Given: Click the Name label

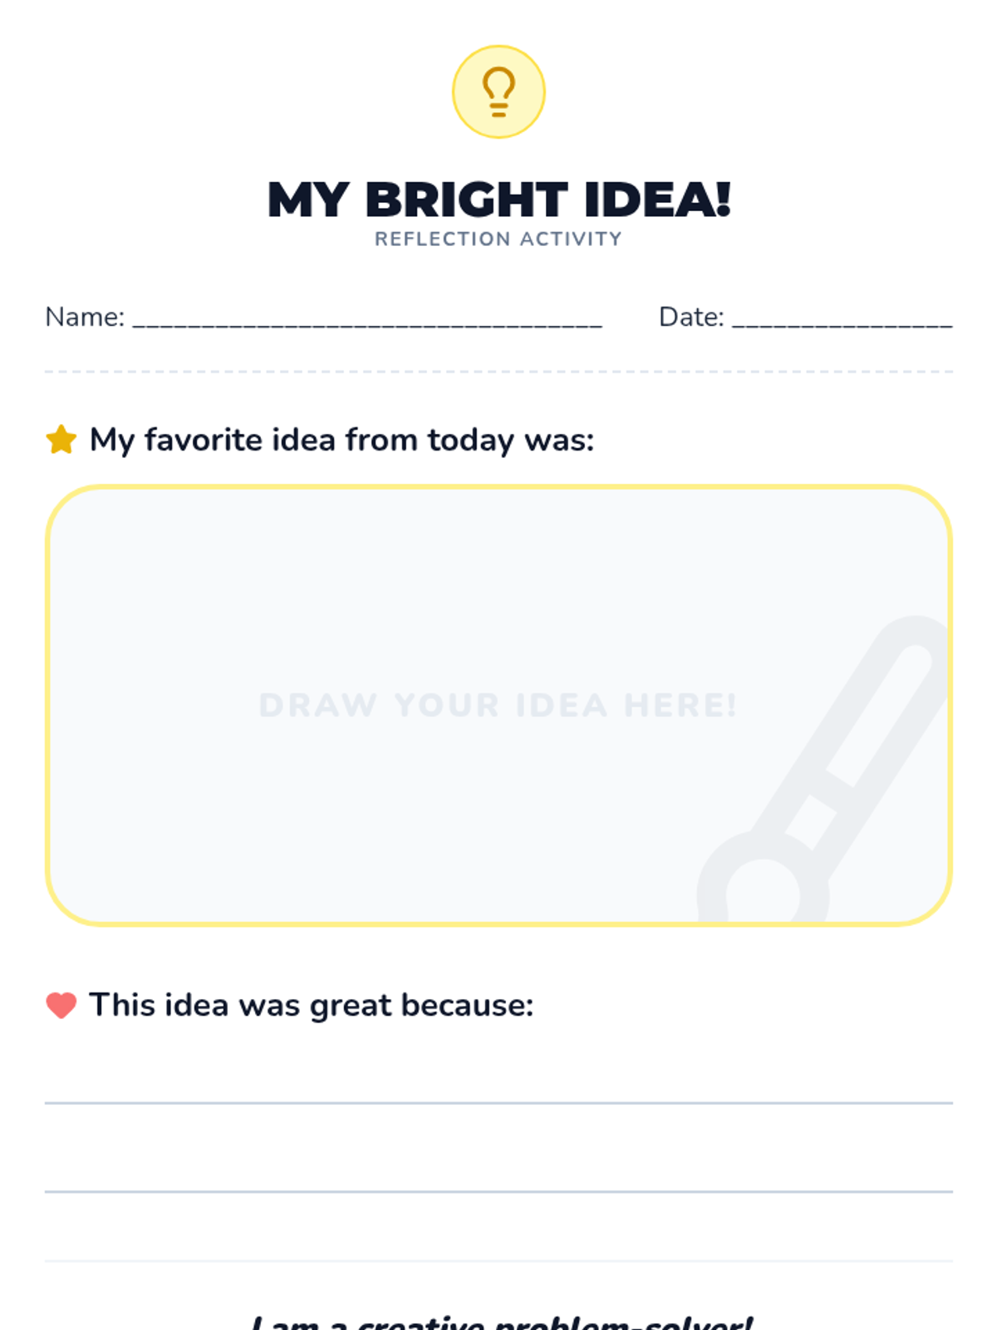Looking at the screenshot, I should pyautogui.click(x=85, y=317).
